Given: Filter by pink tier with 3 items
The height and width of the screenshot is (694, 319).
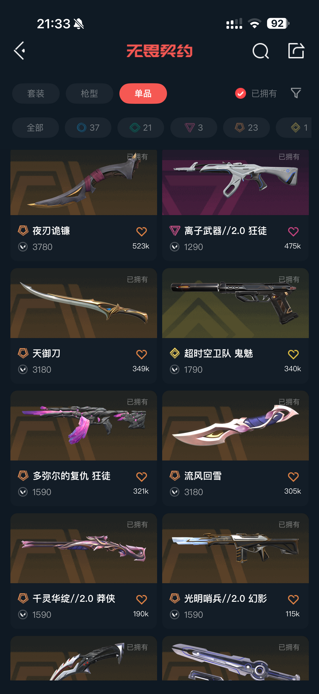Looking at the screenshot, I should (194, 127).
